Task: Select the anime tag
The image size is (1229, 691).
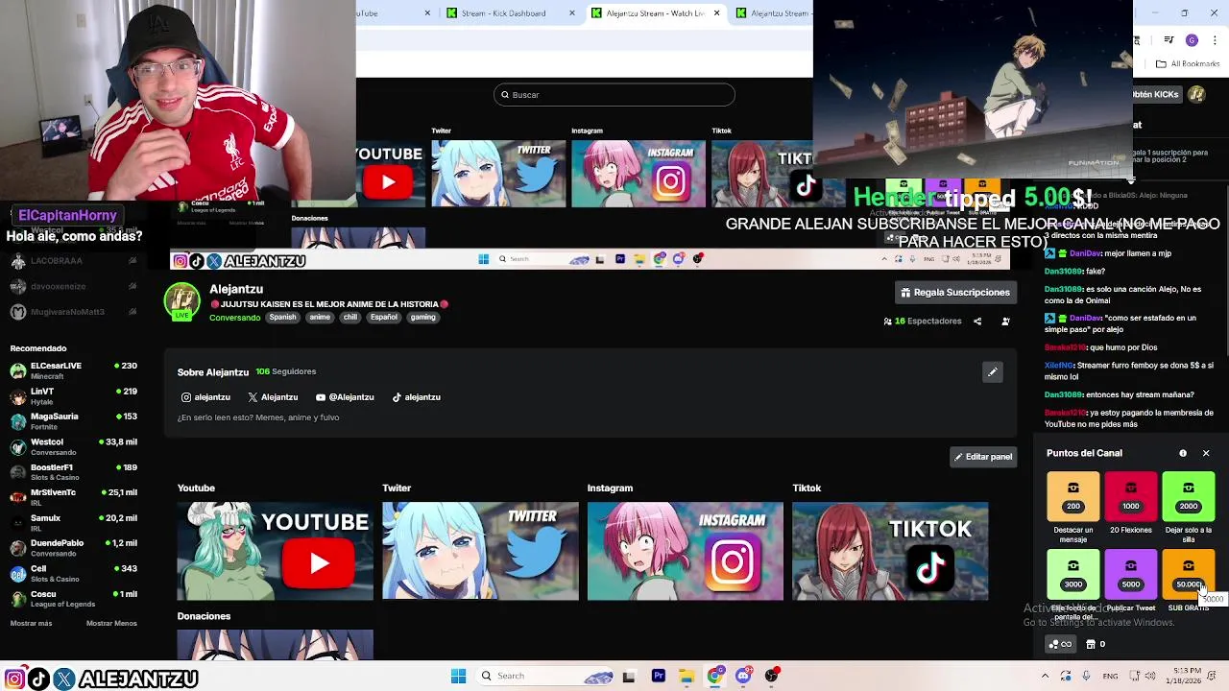Action: pos(320,317)
